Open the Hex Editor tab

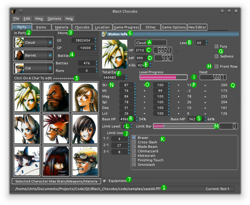point(197,27)
